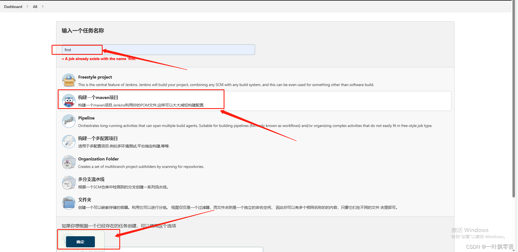Image resolution: width=518 pixels, height=252 pixels.
Task: Click the copy-from-existing-job hint text
Action: (x=119, y=226)
